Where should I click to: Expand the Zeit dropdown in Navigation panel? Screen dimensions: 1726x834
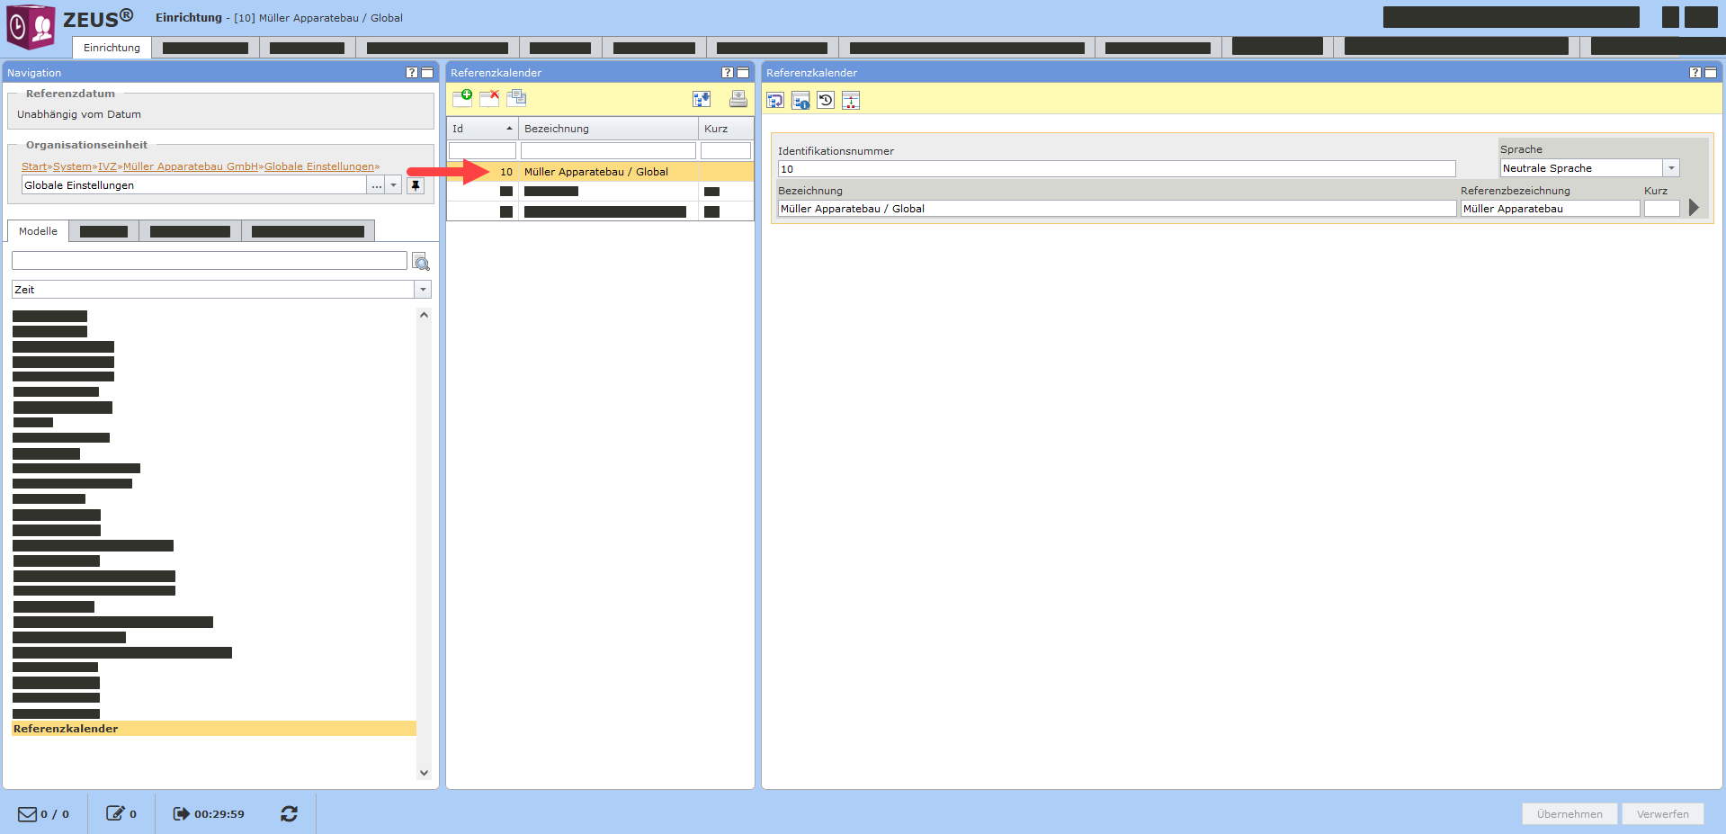point(422,290)
